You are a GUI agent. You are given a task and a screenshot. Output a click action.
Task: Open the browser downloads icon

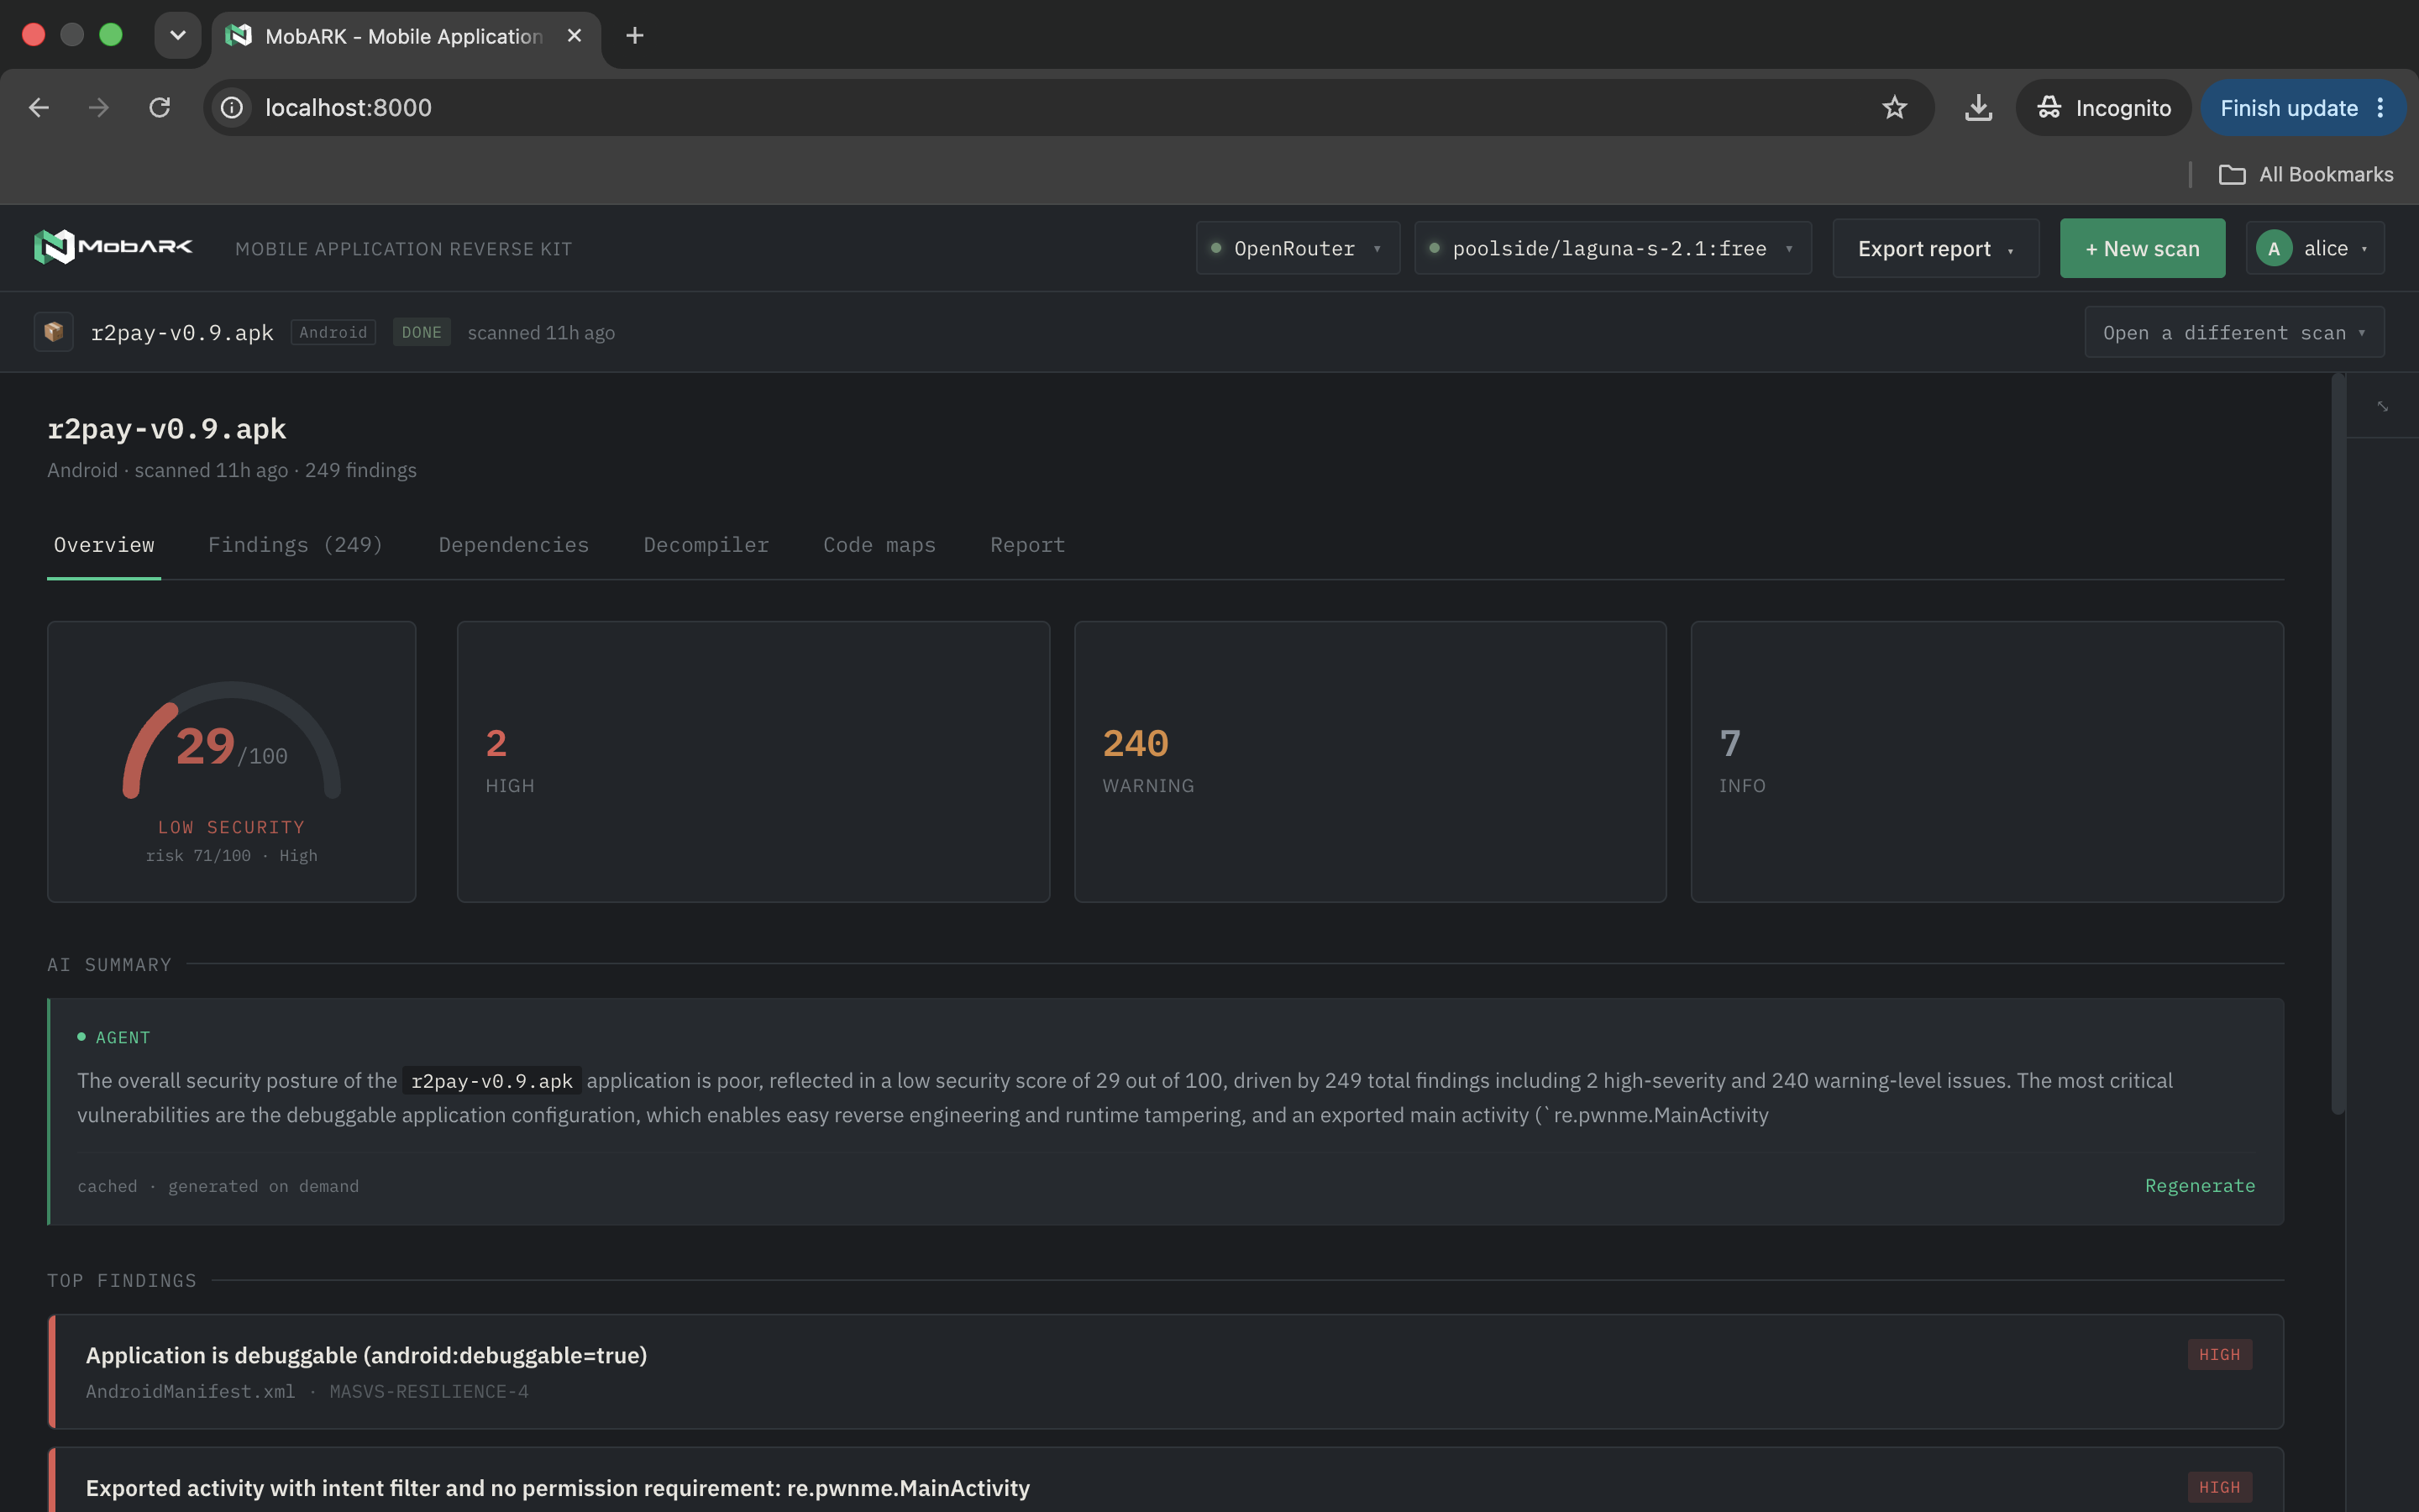point(1978,108)
